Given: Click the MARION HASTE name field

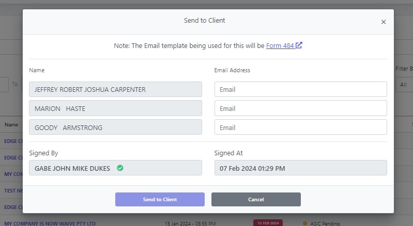Looking at the screenshot, I should [x=115, y=108].
